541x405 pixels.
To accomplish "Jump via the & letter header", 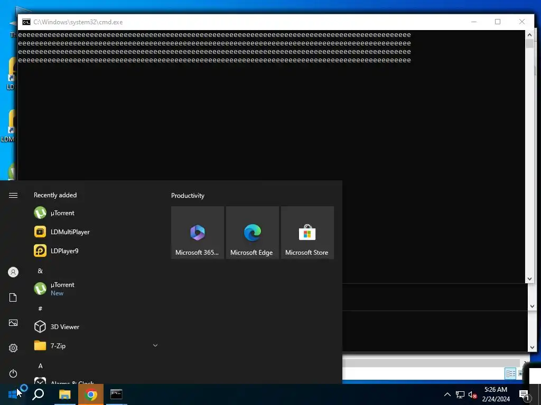I will (40, 271).
